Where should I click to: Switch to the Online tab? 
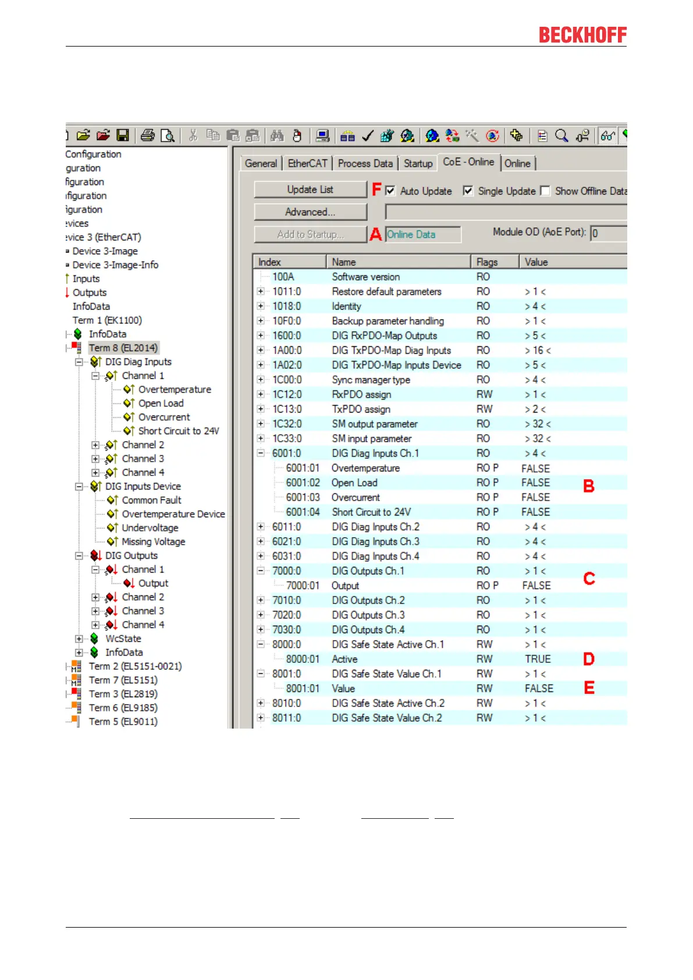517,164
